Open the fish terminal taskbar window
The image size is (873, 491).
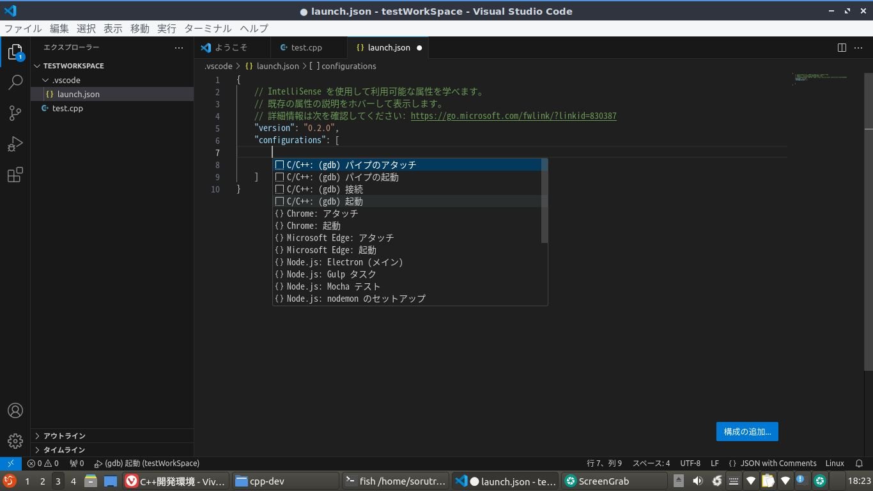396,481
